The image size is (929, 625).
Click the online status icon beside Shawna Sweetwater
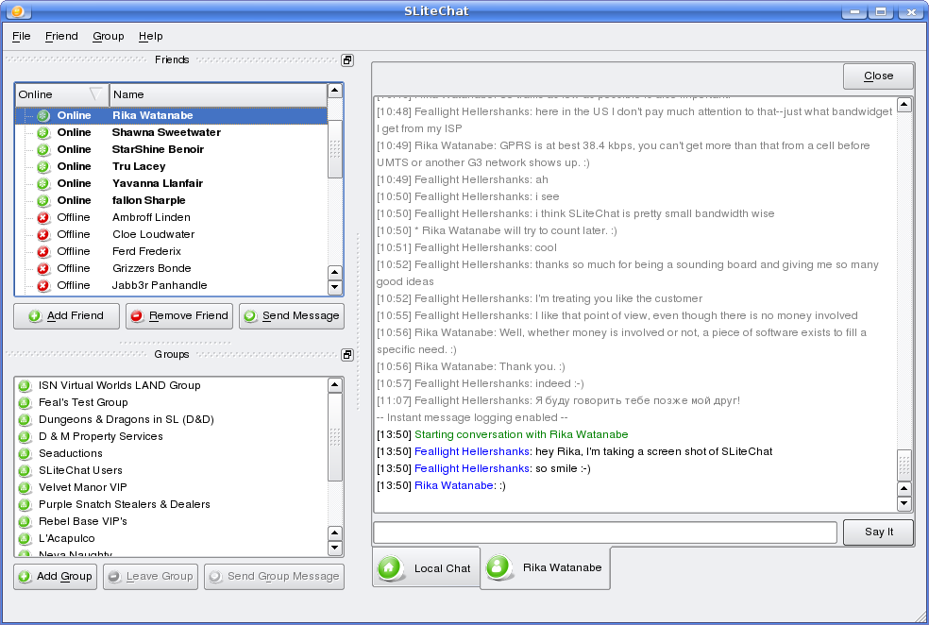pos(43,133)
